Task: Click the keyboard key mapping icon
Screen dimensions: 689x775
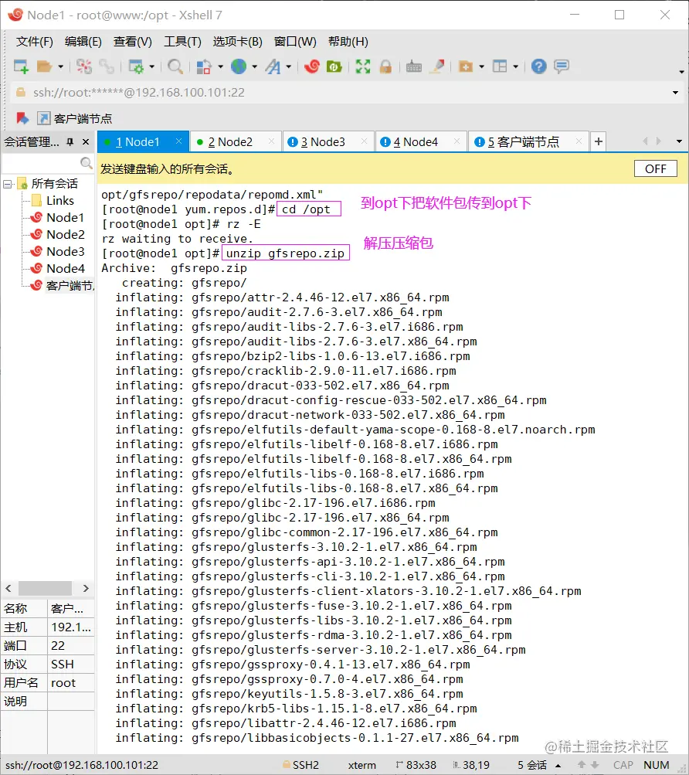Action: [414, 66]
